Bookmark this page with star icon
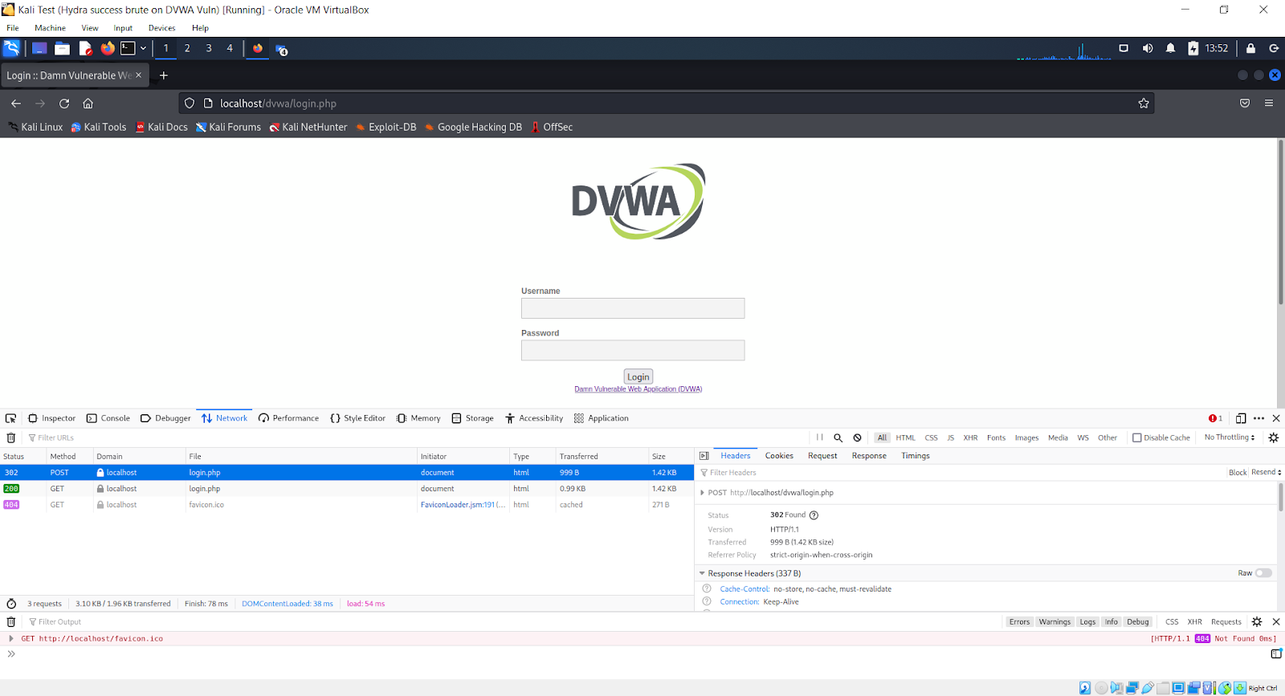Image resolution: width=1285 pixels, height=696 pixels. click(1144, 104)
